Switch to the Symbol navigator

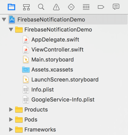(x=26, y=7)
